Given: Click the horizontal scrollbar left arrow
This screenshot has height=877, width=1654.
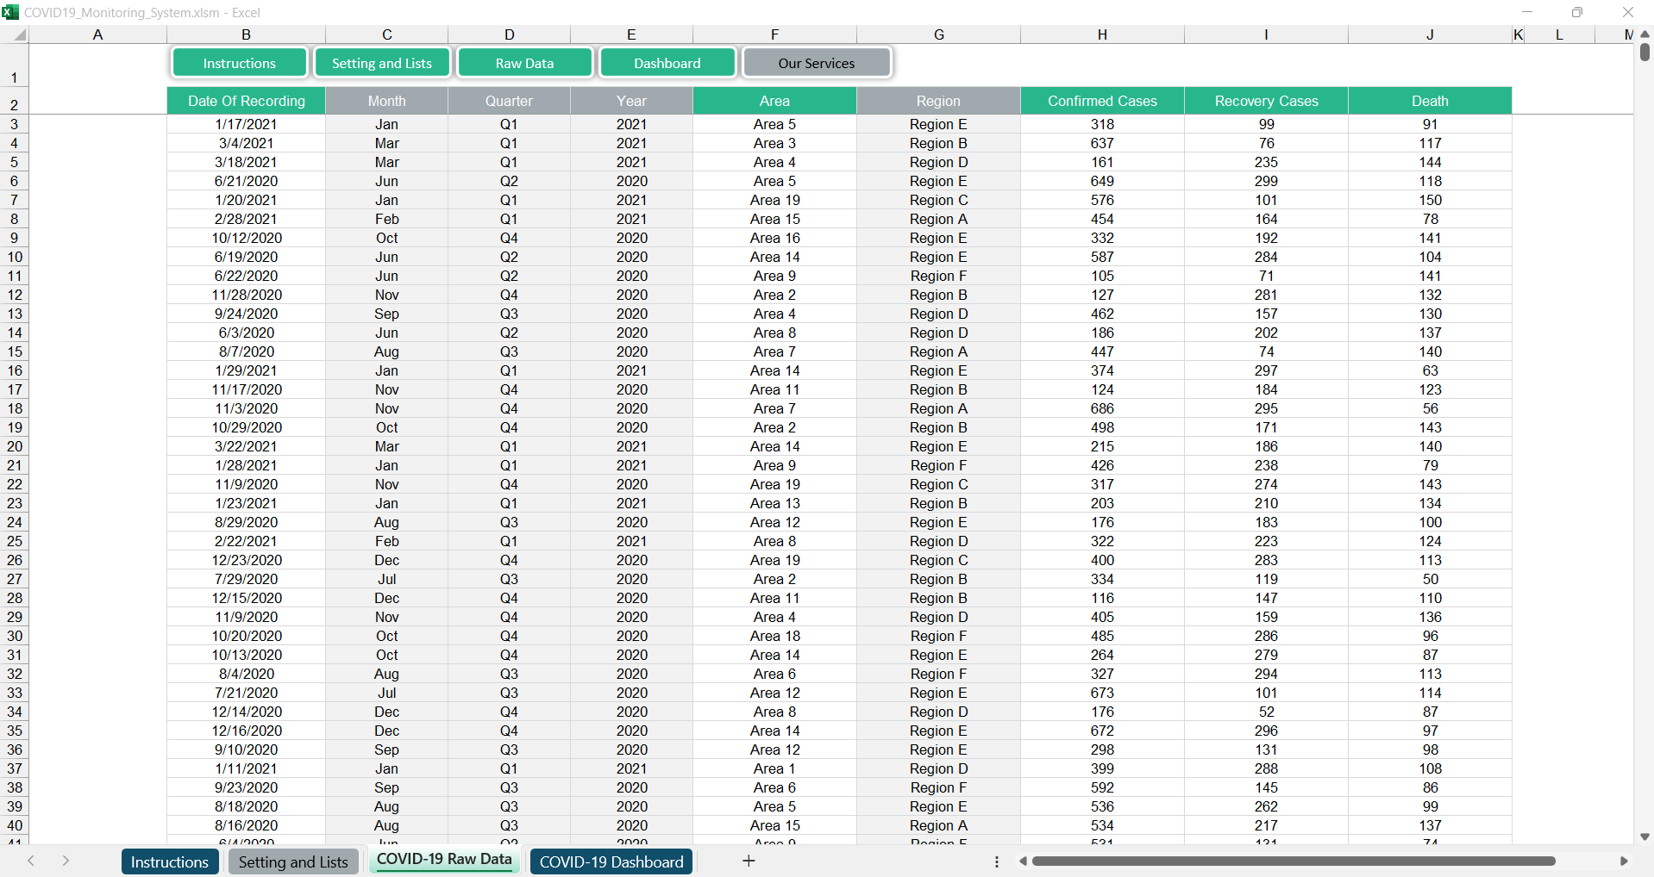Looking at the screenshot, I should coord(1023,861).
